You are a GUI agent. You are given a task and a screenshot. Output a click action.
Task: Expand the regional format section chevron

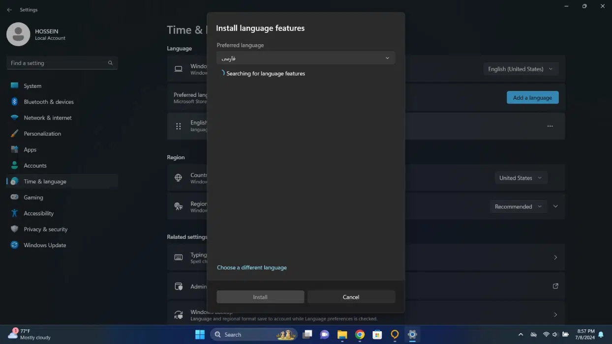(555, 206)
